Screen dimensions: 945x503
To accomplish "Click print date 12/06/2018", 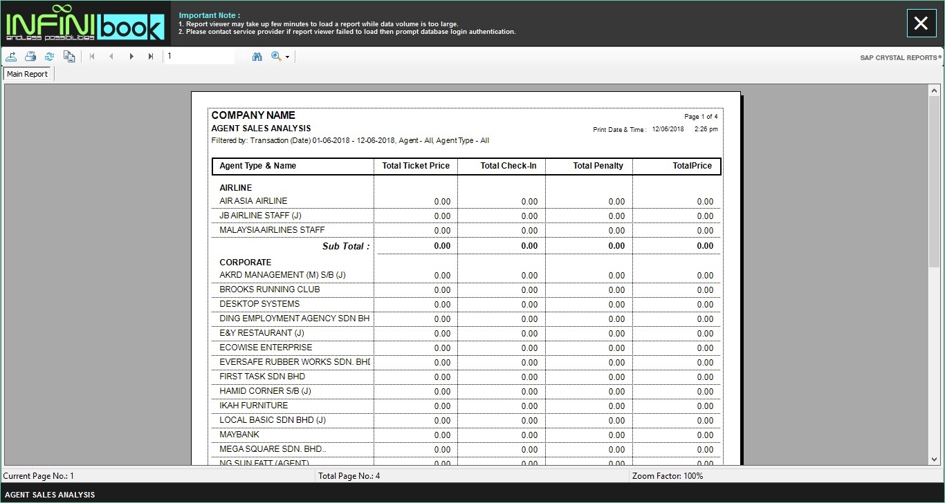I will (x=668, y=129).
